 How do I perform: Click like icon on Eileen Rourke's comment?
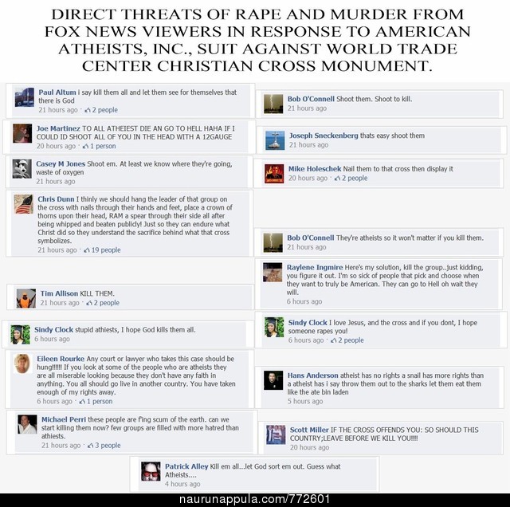(82, 402)
